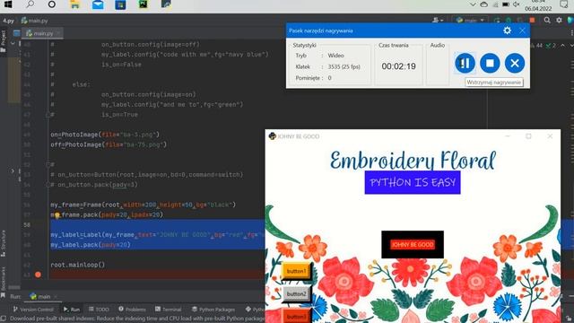Viewport: 574px width, 323px height.
Task: Show hidden system tray icons chevron
Action: pos(473,4)
